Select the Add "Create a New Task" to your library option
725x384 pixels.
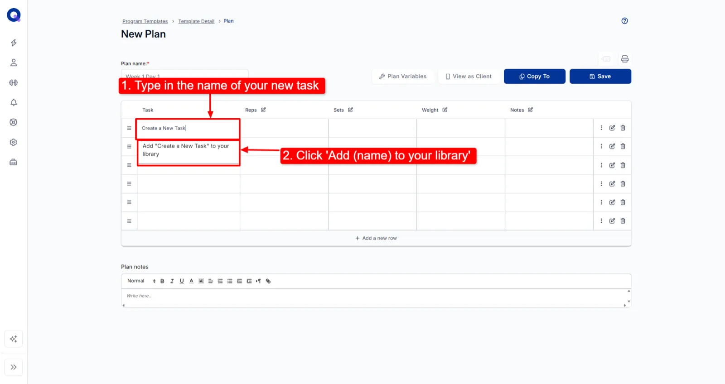tap(188, 150)
